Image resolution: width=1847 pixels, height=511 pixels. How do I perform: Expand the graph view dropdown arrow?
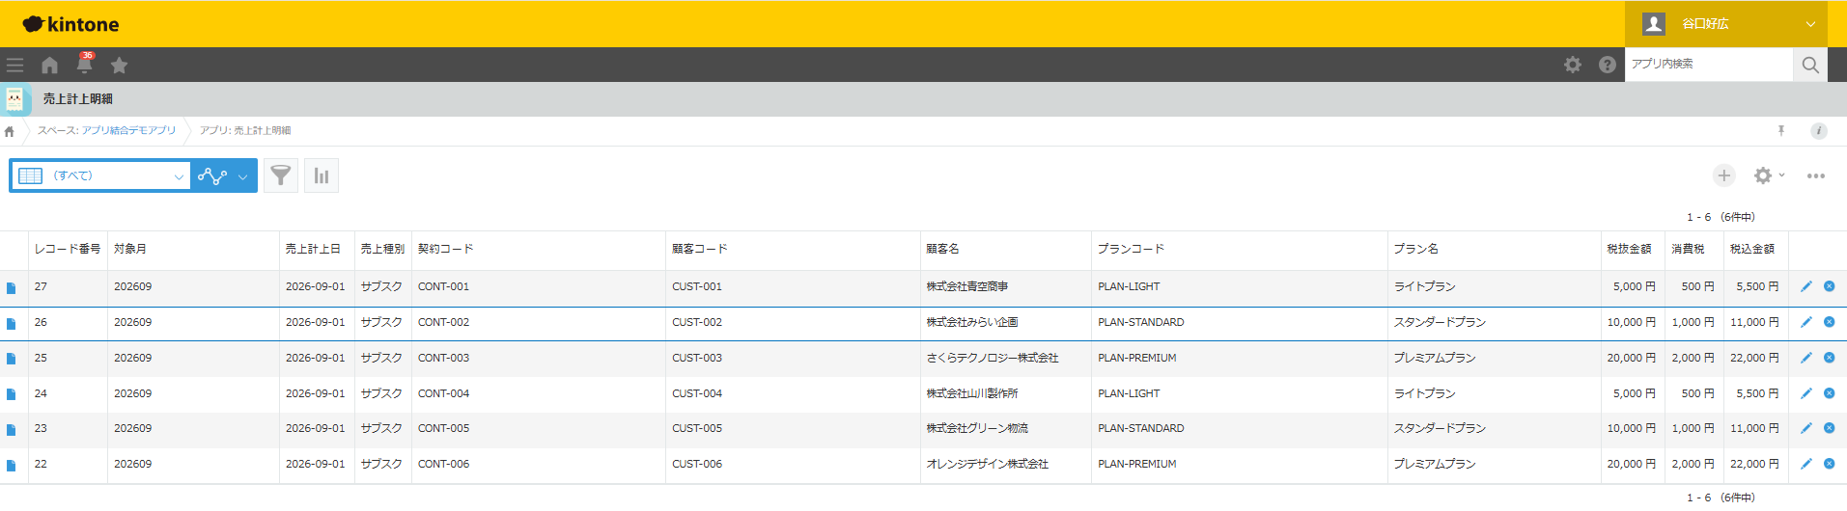(x=242, y=176)
